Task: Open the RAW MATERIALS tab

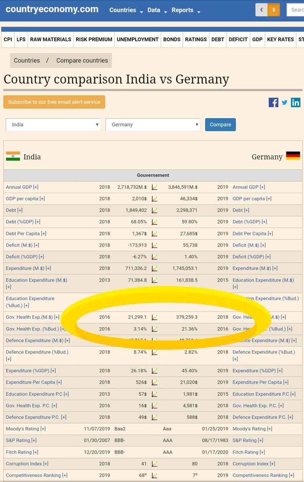Action: coord(51,39)
